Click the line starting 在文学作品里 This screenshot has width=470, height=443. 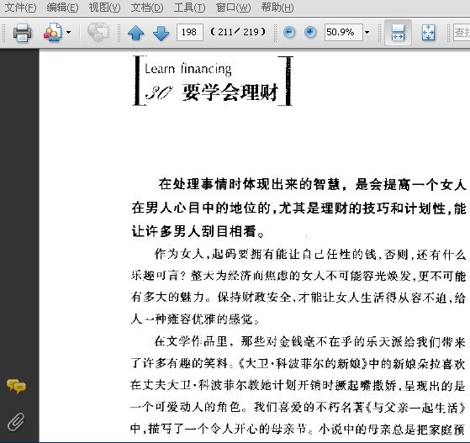point(310,341)
